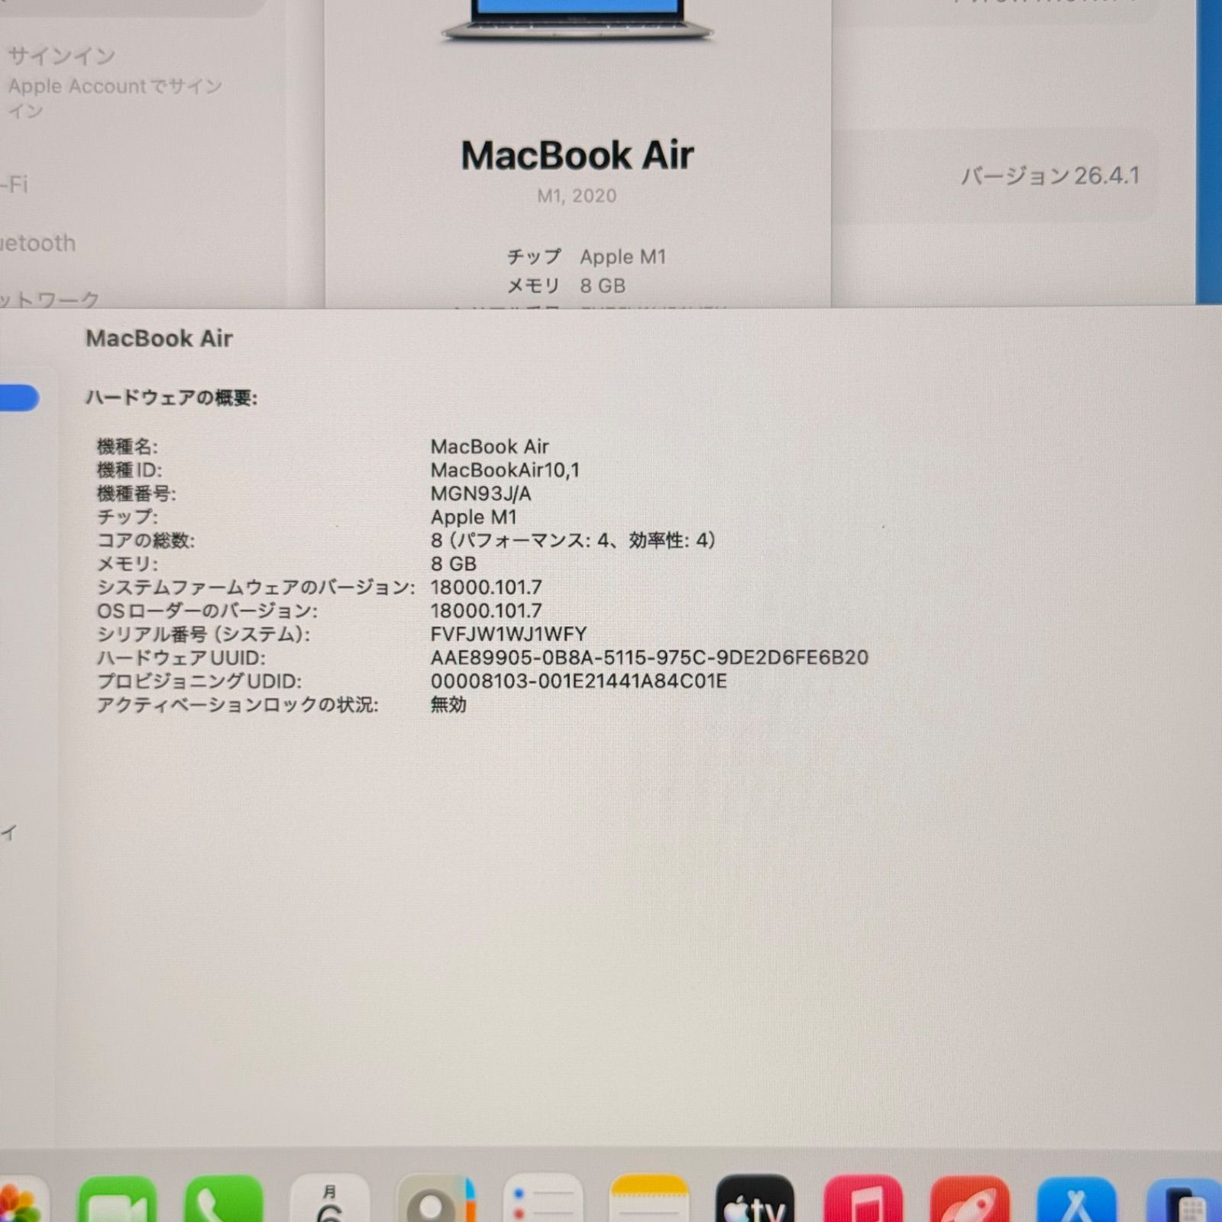Open the green Phone app icon

(224, 1199)
